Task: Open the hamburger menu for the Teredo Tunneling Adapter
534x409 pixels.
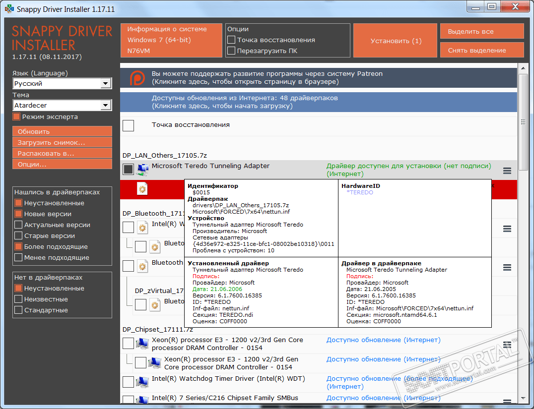Action: [x=507, y=171]
